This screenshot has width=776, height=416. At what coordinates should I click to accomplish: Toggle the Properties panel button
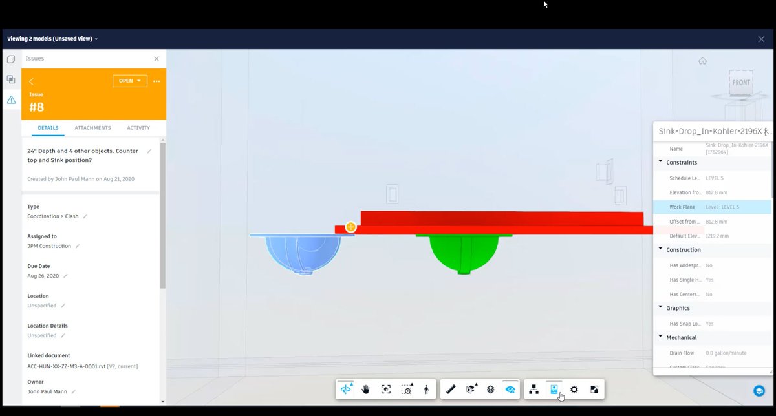coord(554,390)
